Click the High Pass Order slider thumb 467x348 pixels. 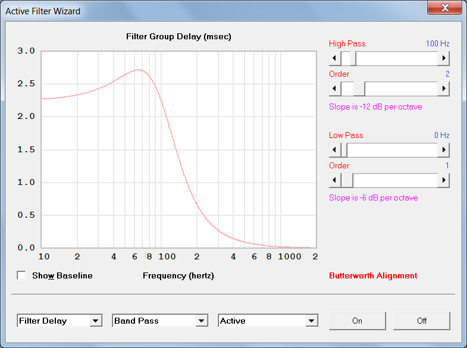point(359,89)
